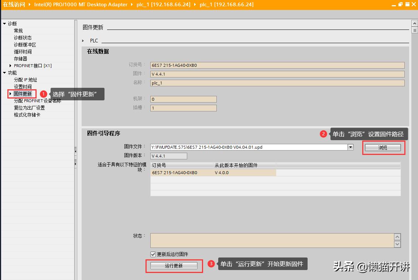Click the 浏览 button to browse firmware
Viewport: 418px width, 280px height.
click(383, 147)
